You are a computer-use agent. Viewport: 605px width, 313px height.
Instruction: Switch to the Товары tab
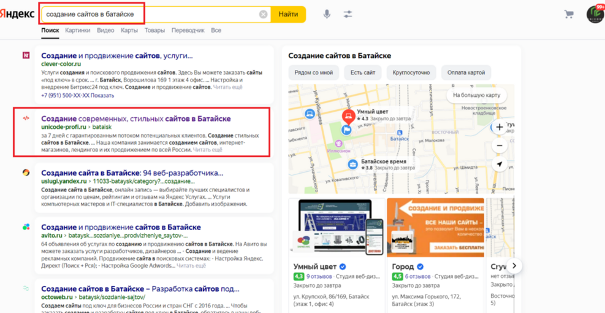tap(154, 30)
